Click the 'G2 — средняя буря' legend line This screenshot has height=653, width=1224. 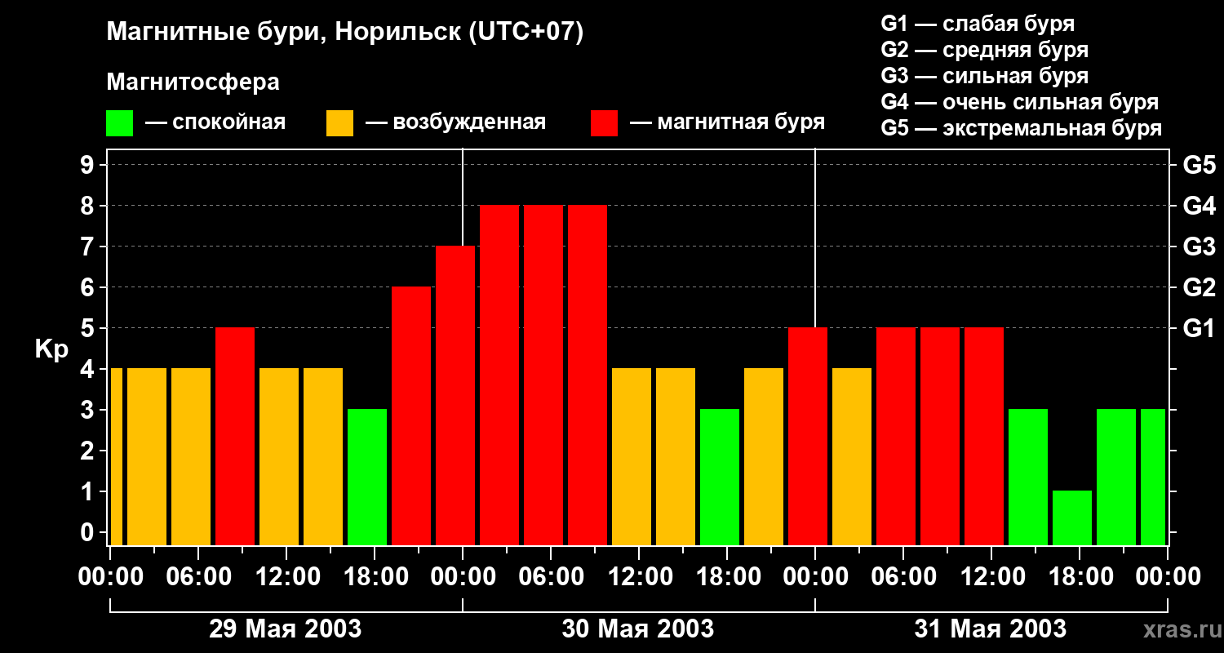click(984, 50)
